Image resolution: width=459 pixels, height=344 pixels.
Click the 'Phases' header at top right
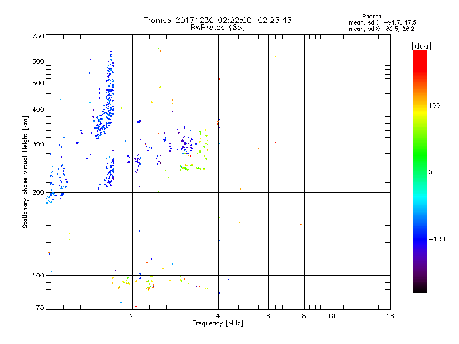coord(371,17)
